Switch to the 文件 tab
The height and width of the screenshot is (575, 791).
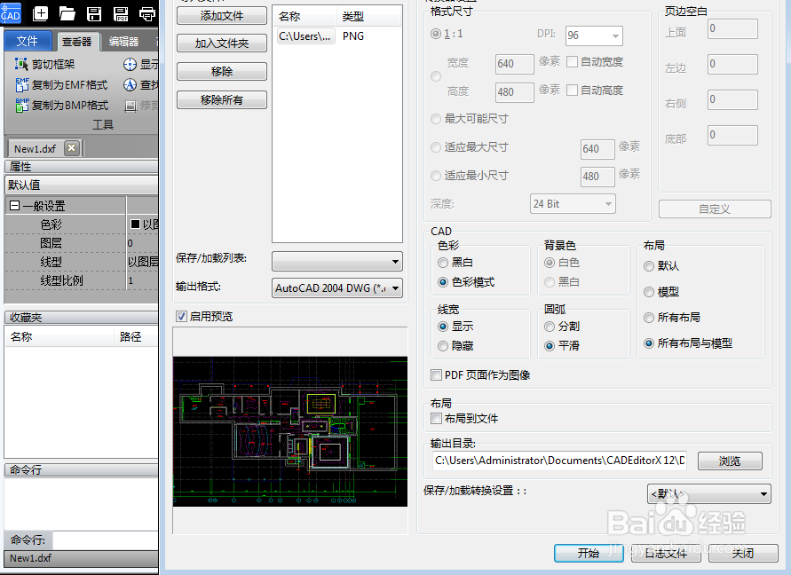click(x=28, y=40)
